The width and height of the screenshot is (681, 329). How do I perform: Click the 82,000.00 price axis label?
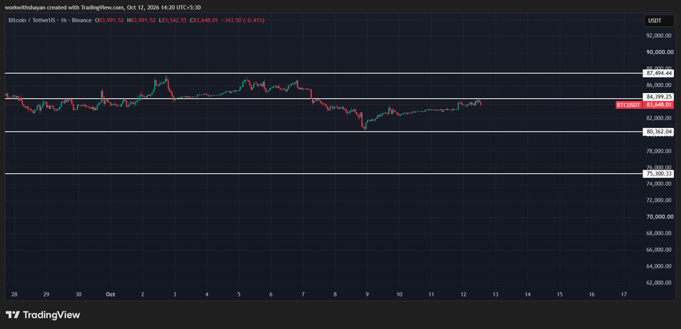pos(659,118)
